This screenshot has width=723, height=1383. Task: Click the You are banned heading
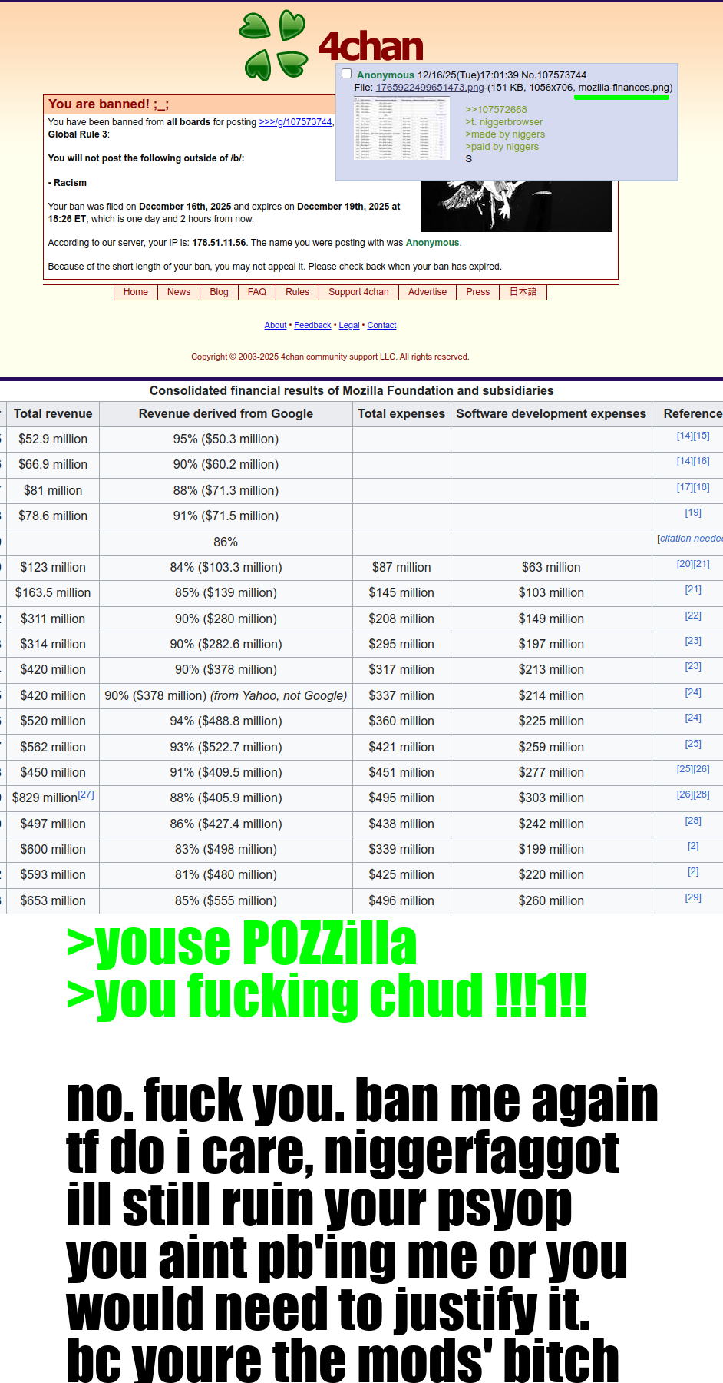click(108, 104)
